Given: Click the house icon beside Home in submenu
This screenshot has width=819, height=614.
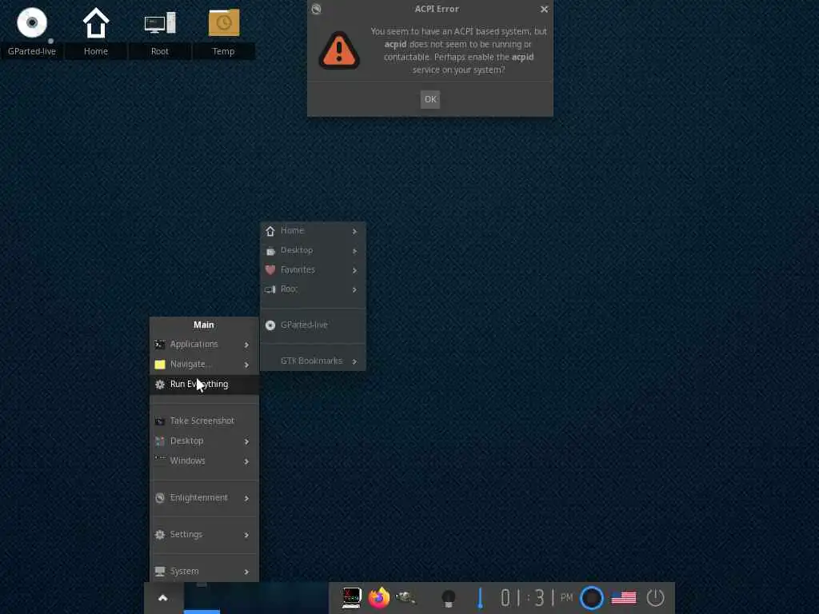Looking at the screenshot, I should [270, 231].
